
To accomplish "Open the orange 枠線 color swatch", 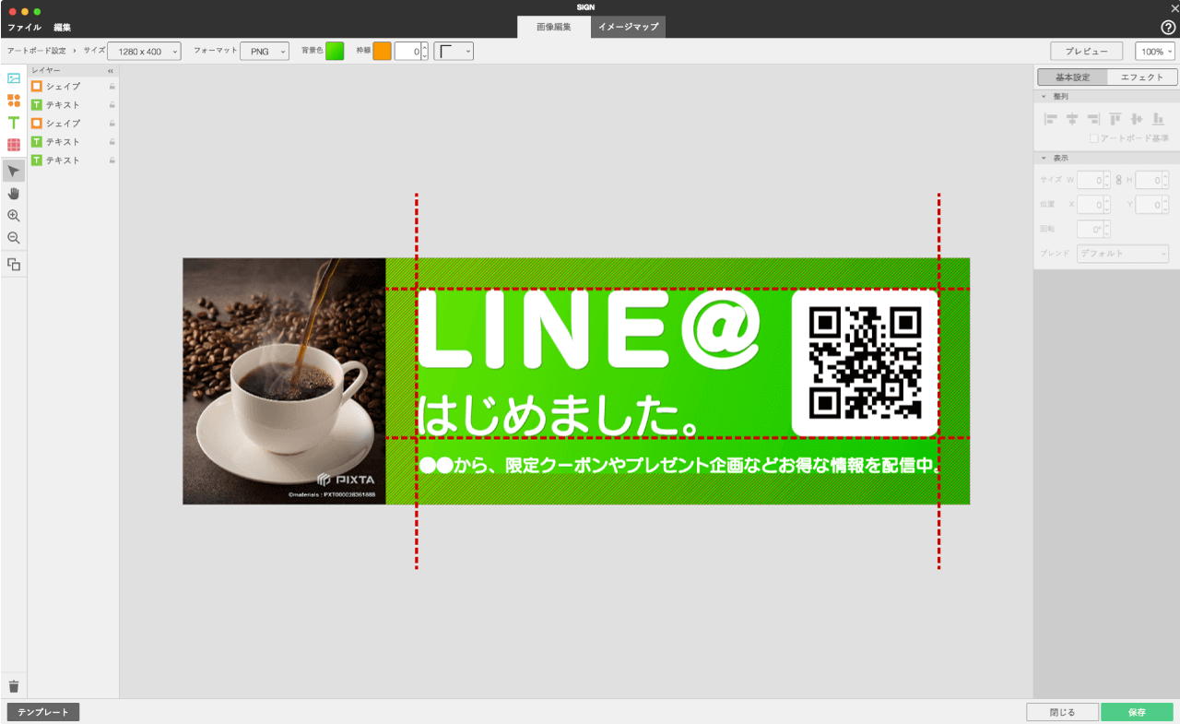I will point(382,52).
